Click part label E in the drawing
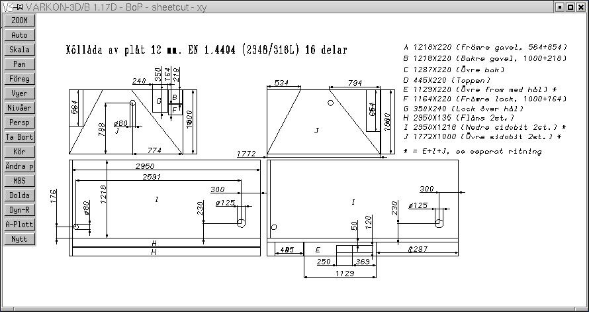The width and height of the screenshot is (589, 312). (318, 250)
